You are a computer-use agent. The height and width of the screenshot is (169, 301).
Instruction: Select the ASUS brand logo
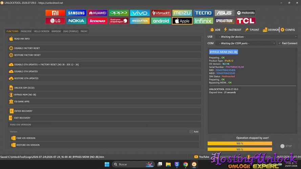click(224, 13)
